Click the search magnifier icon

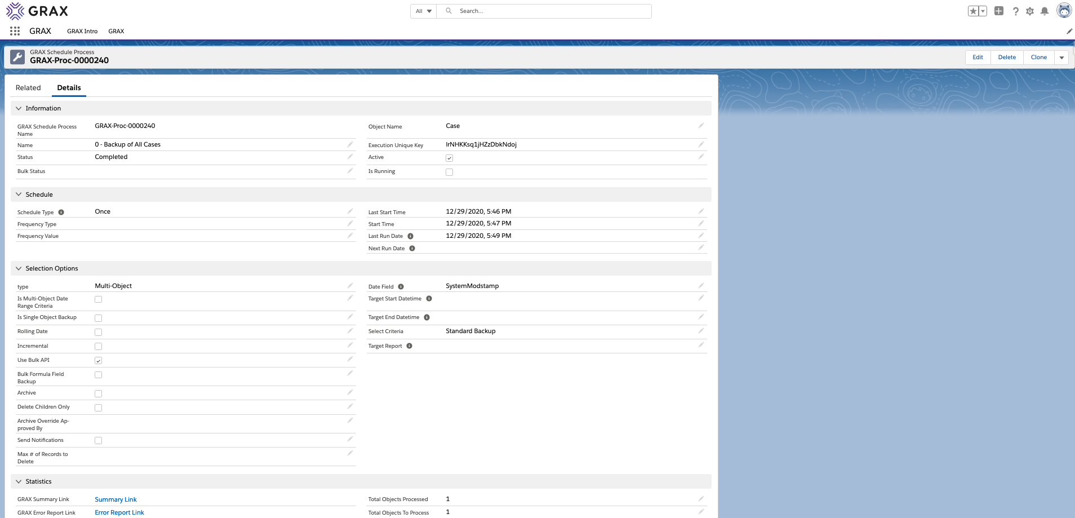point(448,11)
